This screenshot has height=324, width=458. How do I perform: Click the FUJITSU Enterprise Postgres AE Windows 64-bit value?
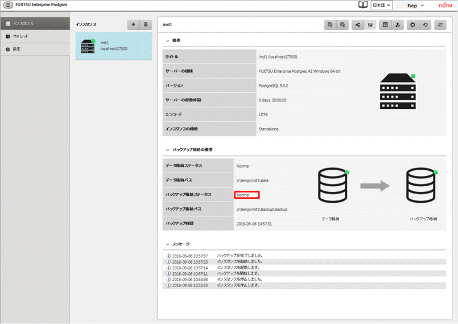pyautogui.click(x=300, y=71)
